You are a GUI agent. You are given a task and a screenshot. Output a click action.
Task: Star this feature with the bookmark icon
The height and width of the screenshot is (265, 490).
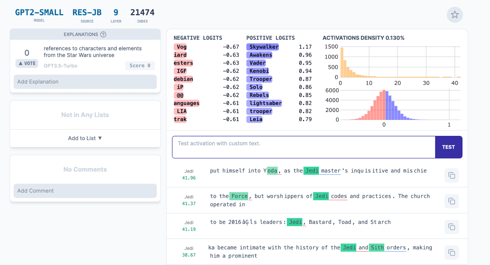click(454, 15)
